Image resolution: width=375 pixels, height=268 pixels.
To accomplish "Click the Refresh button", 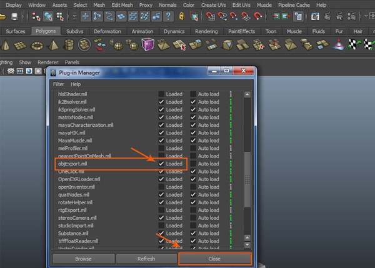I will [x=145, y=258].
